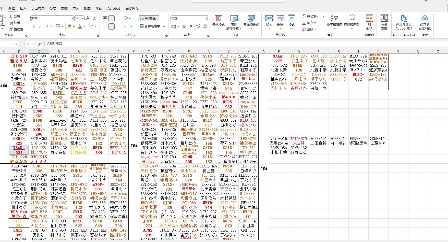
Task: Click the Merge and Center button
Action: (150, 26)
